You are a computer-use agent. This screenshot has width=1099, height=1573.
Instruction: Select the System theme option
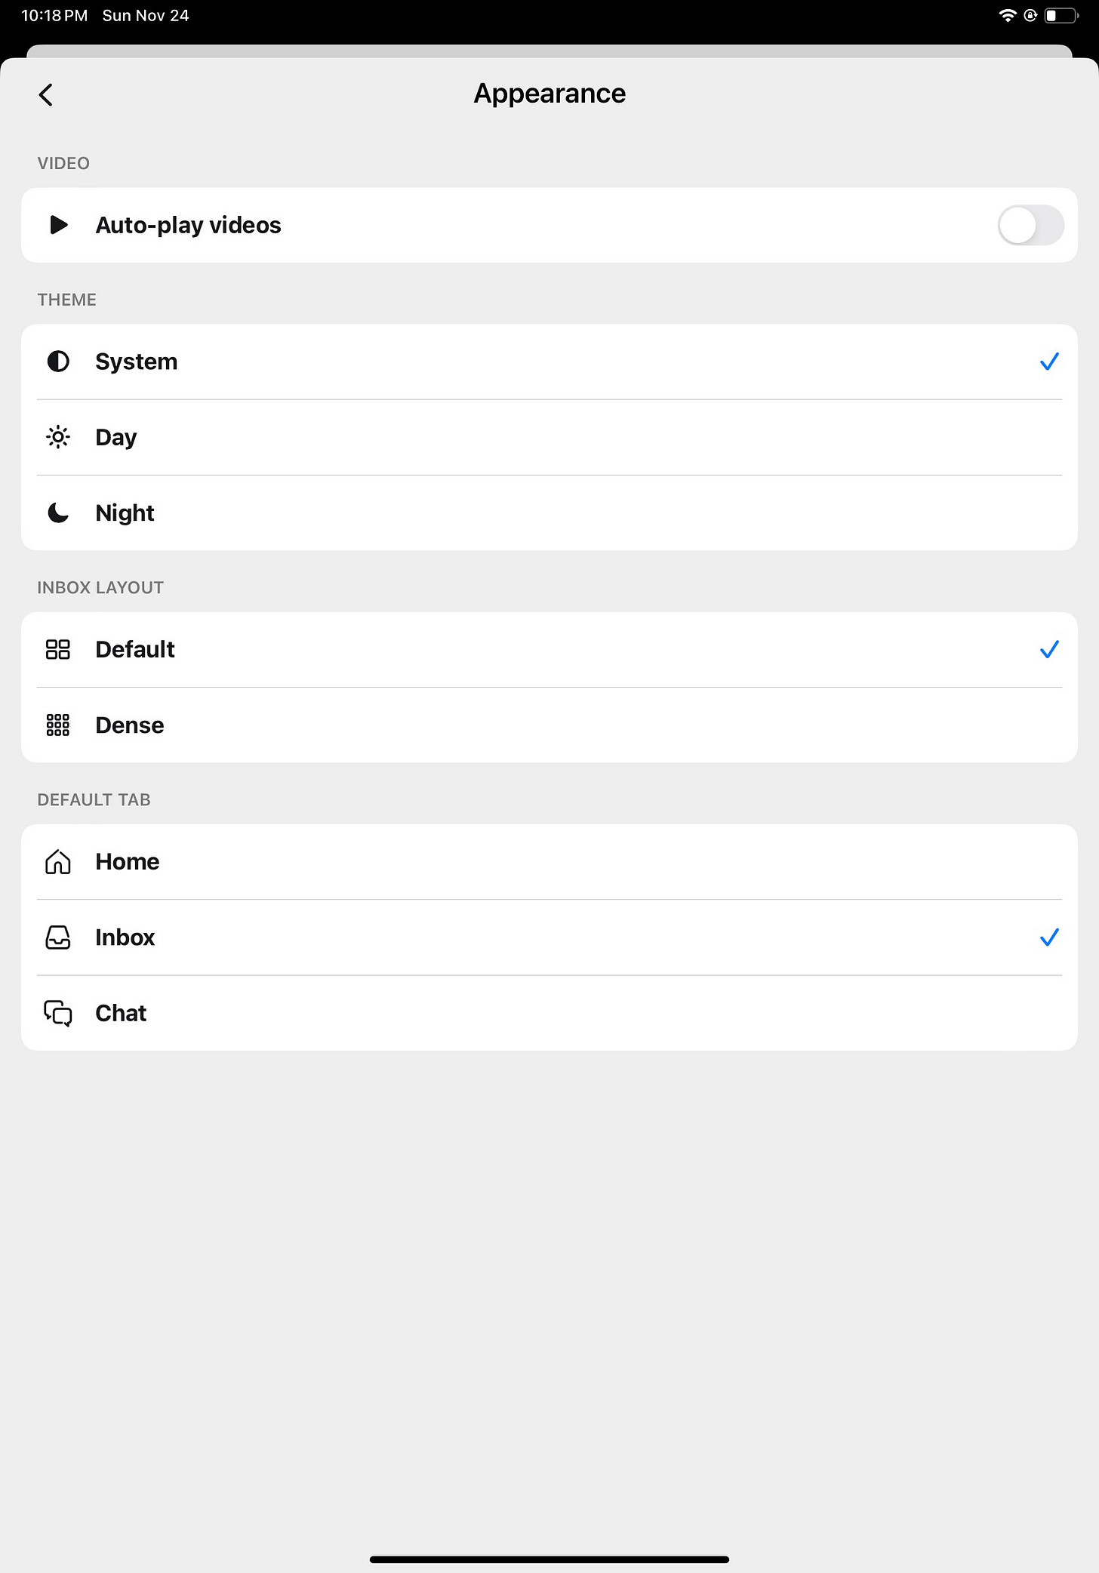pos(549,362)
